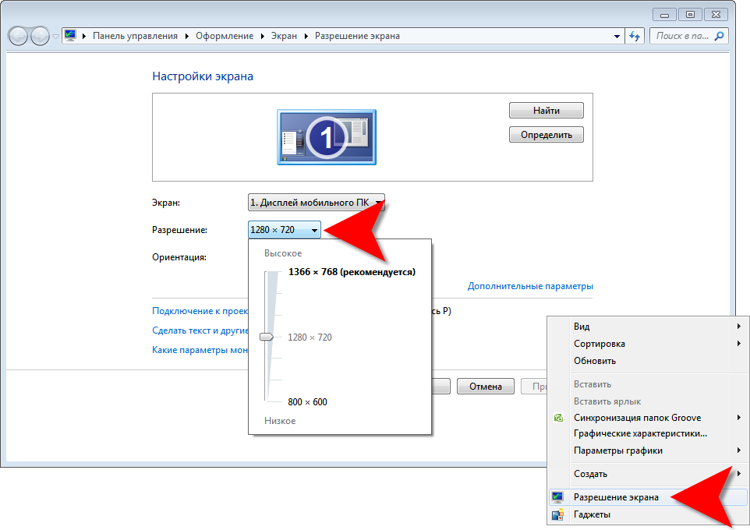Click the Groove sync icon in context menu
The image size is (750, 530).
pyautogui.click(x=558, y=418)
